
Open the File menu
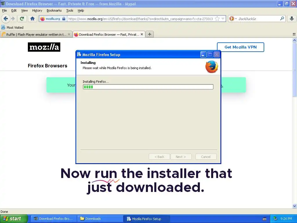point(4,10)
